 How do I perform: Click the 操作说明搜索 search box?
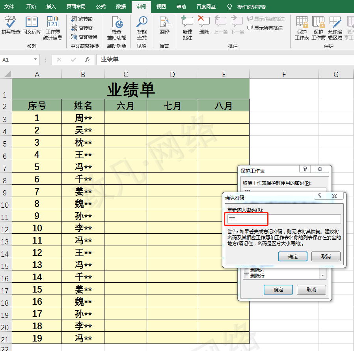coord(251,7)
